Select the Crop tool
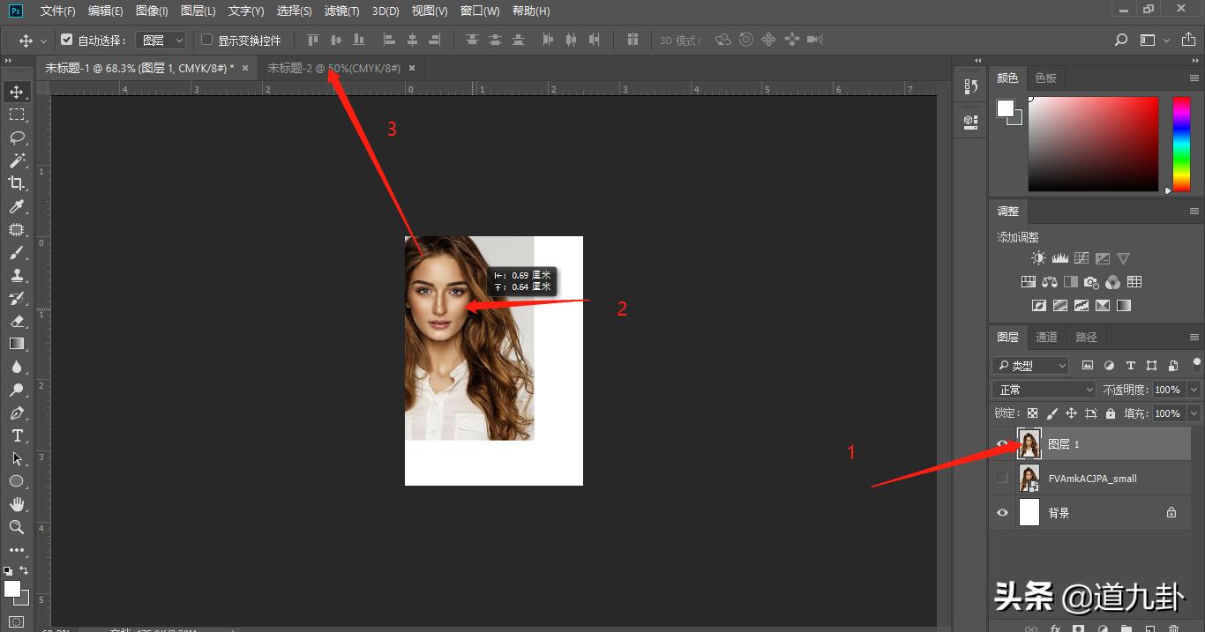The image size is (1205, 632). point(16,183)
